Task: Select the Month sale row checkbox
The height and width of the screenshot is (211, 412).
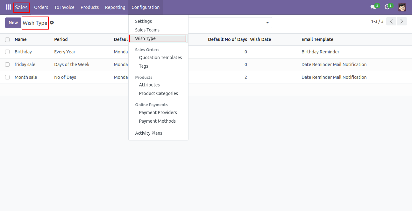Action: (7, 77)
